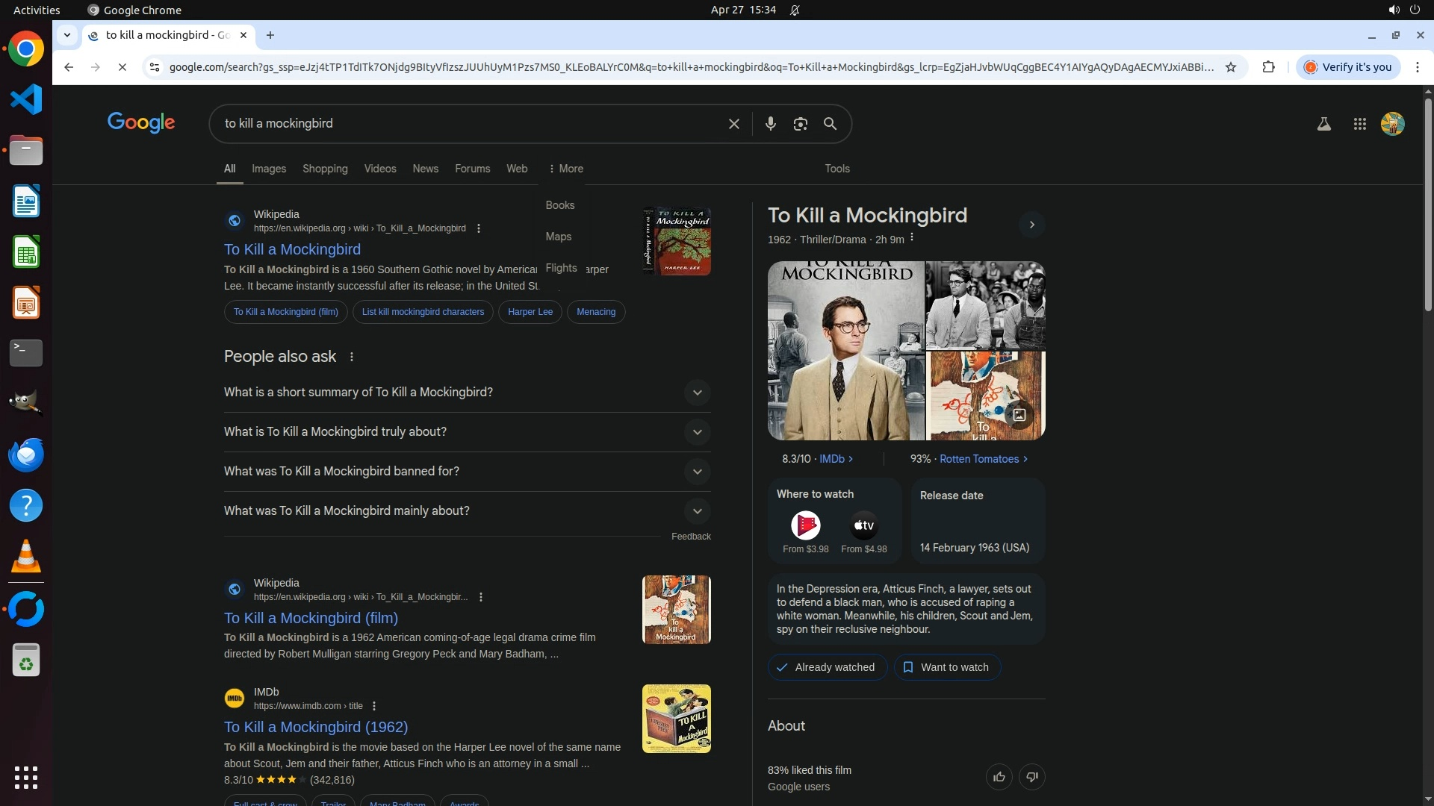Viewport: 1434px width, 806px height.
Task: Open Thunderbird from the Ubuntu dock
Action: tap(26, 455)
